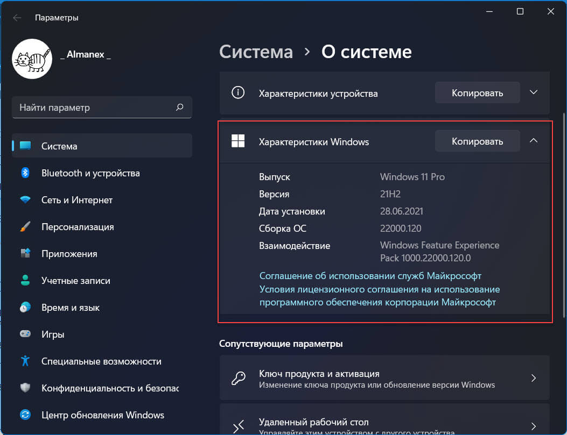Click the Приложения apps icon

(25, 253)
